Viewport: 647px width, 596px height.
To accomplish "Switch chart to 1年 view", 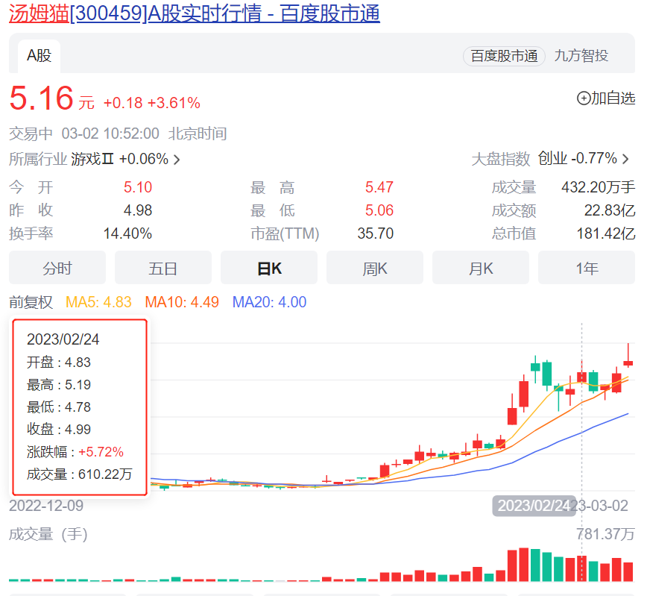I will click(x=587, y=269).
